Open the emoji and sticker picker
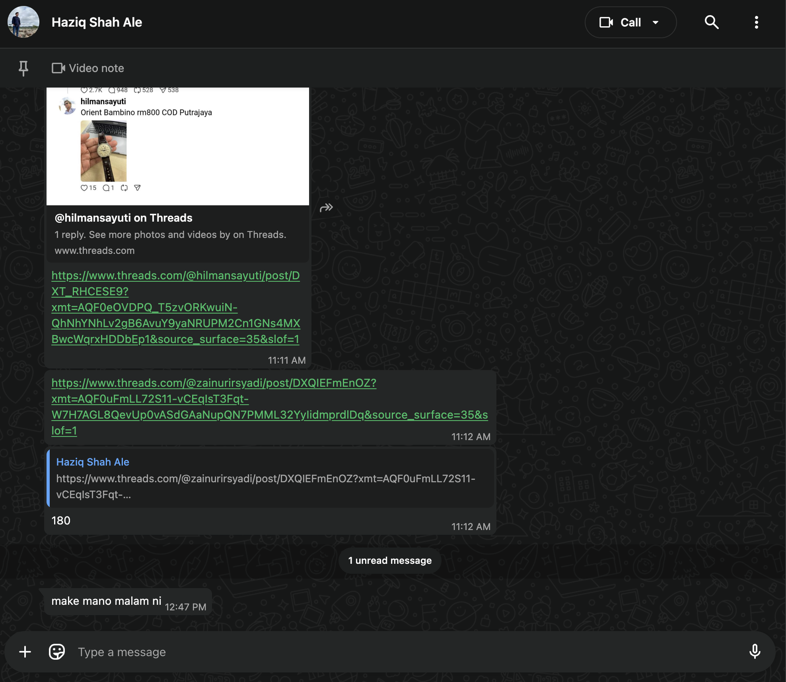Viewport: 786px width, 682px height. point(57,652)
